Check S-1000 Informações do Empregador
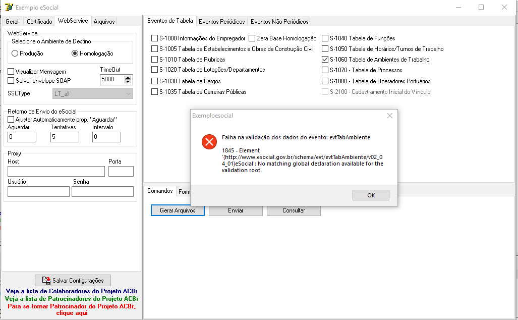 [x=154, y=38]
